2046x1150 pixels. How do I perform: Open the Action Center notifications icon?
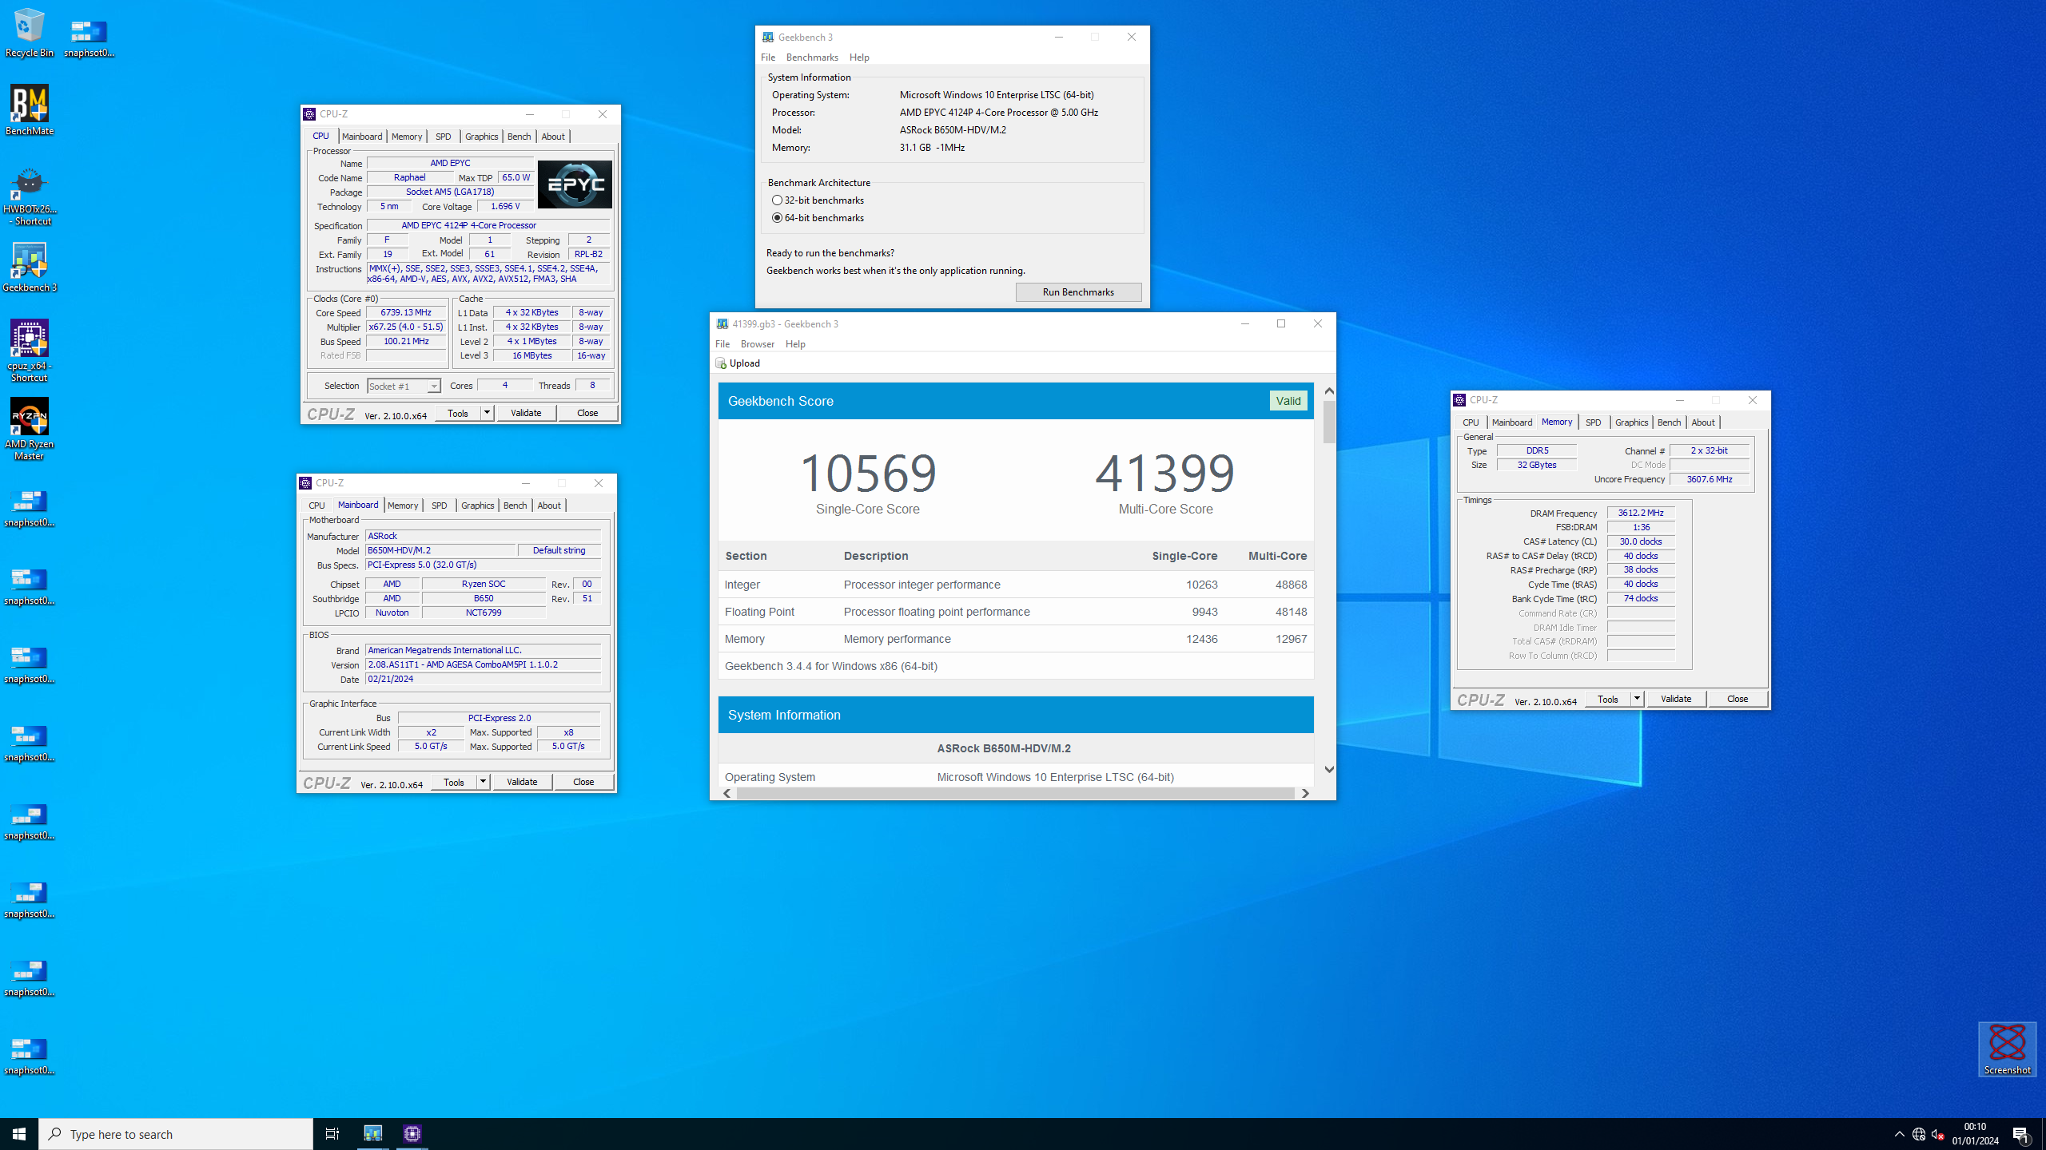(2021, 1134)
